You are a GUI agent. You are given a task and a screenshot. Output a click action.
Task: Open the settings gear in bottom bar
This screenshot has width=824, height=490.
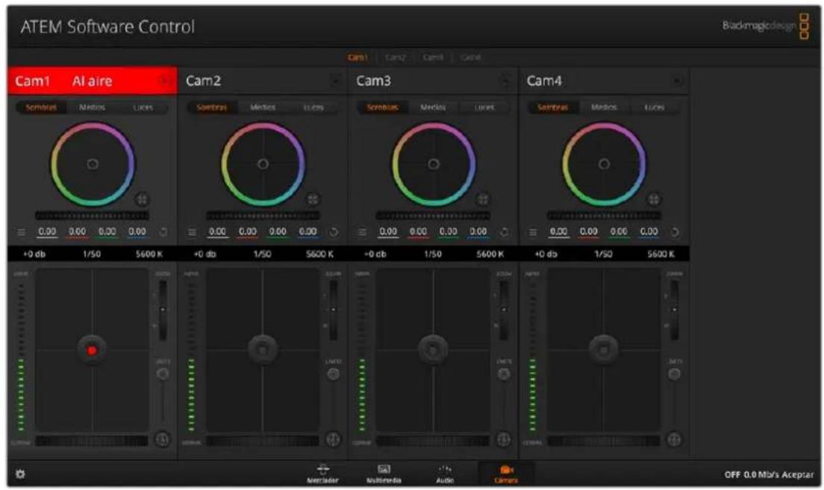[20, 474]
